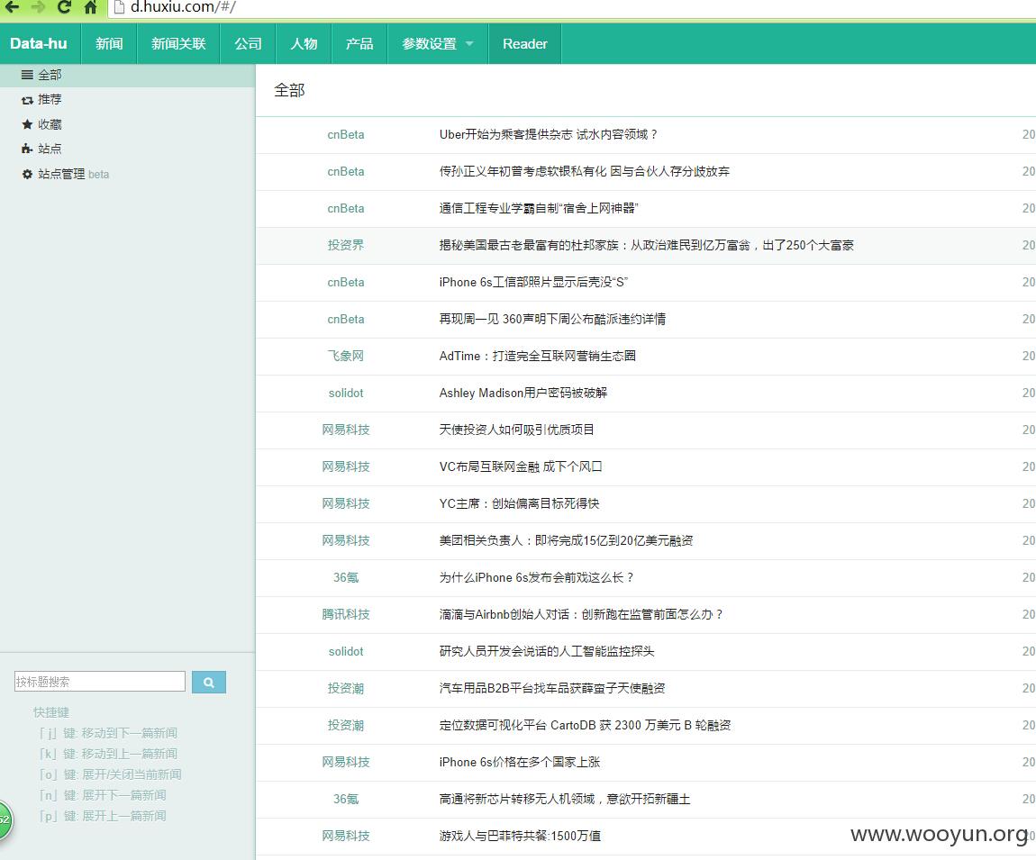Open the Ashley Madison用户密码被破解 article
Viewport: 1036px width, 860px height.
point(523,394)
